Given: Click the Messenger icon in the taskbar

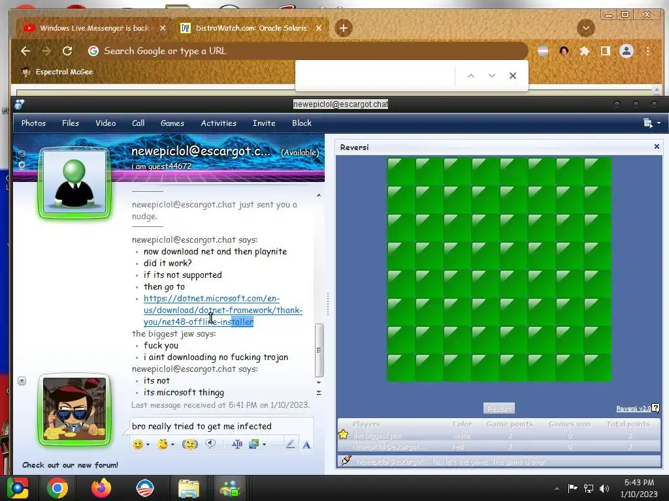Looking at the screenshot, I should coord(231,489).
